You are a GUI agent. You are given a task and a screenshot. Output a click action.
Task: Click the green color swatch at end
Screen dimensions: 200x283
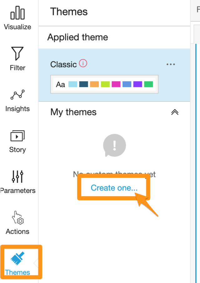[148, 84]
